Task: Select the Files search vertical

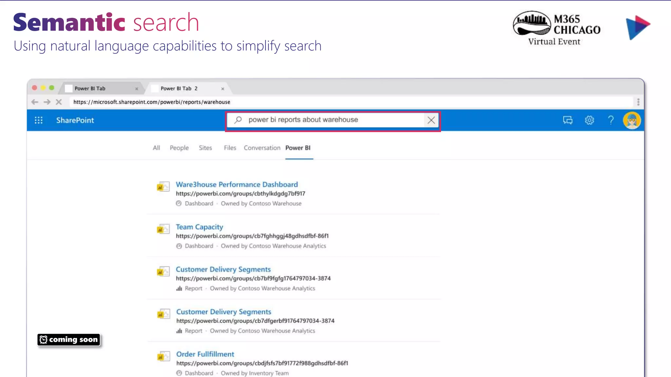Action: (230, 148)
